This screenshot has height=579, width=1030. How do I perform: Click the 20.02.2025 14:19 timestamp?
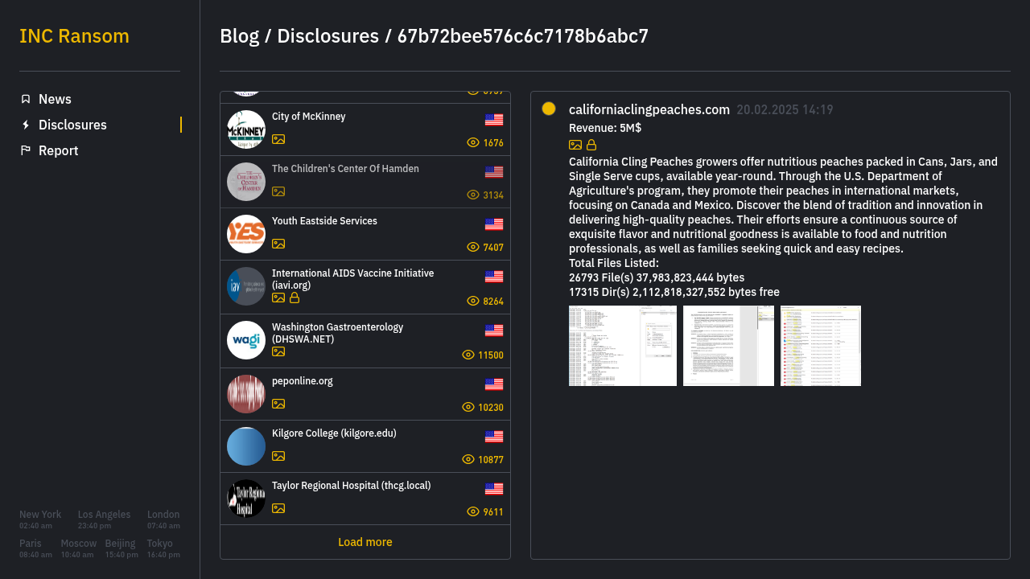[x=785, y=110]
